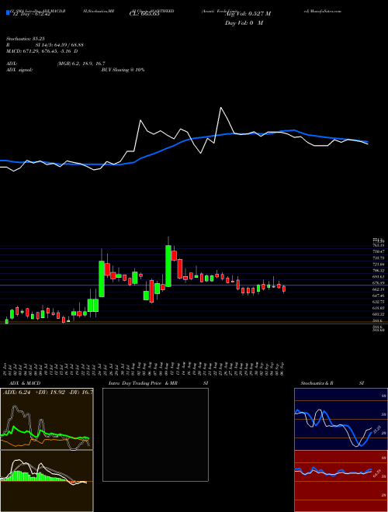Click the 'CL: 665.65' closing price text
This screenshot has width=388, height=512.
143,14
